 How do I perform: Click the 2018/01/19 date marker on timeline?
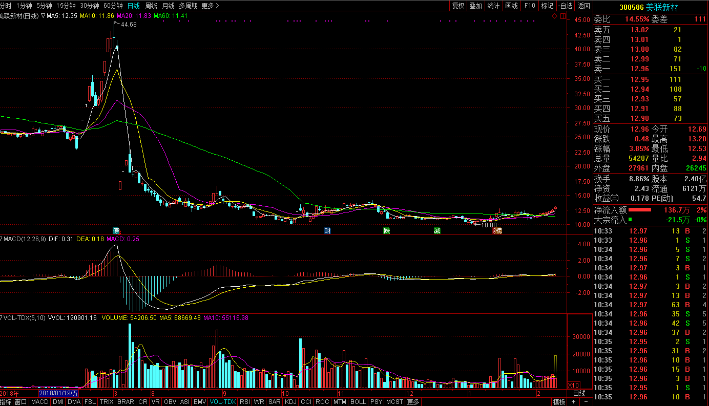58,393
